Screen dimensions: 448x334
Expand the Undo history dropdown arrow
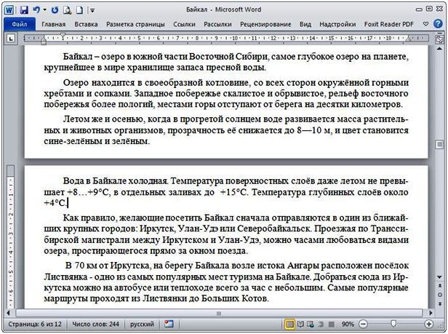click(x=44, y=10)
